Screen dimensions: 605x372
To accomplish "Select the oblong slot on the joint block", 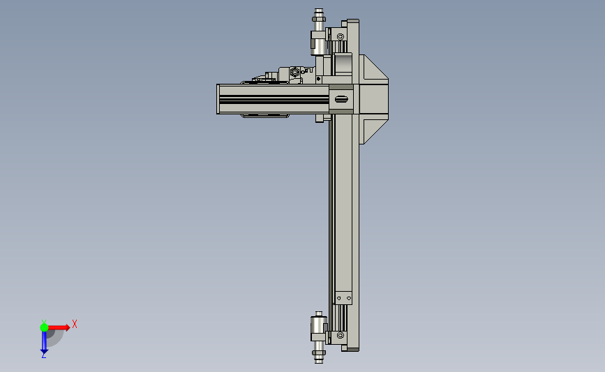I will 341,99.
